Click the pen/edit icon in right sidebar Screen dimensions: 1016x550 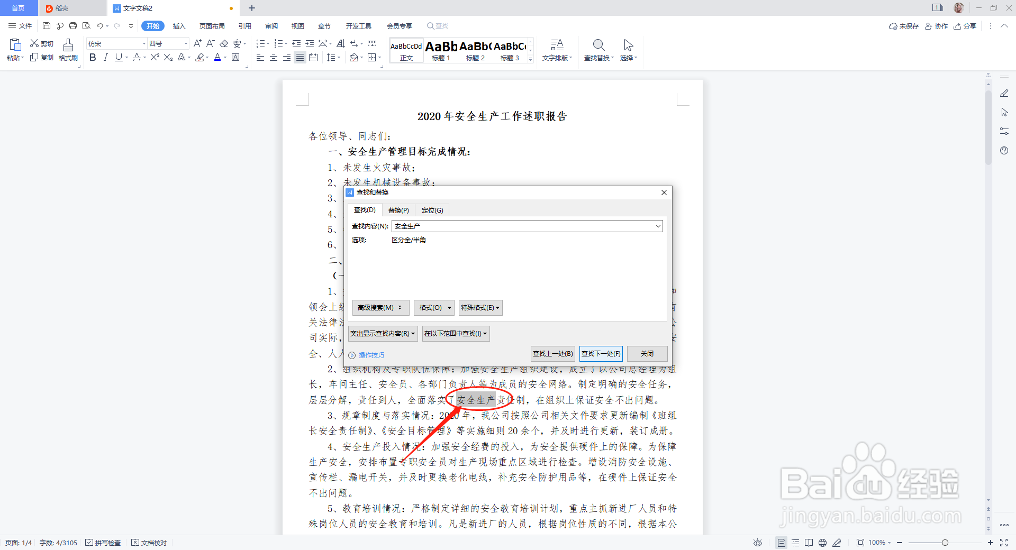point(1004,94)
